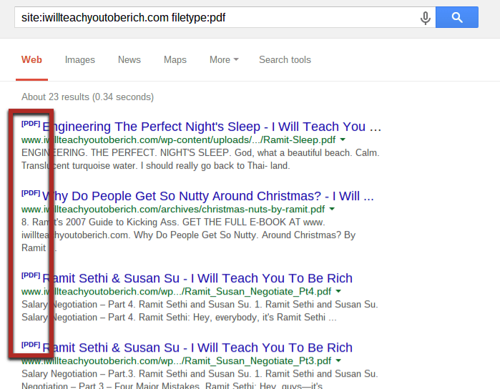Click the [PDF] label of the Engineering Sleep result
The width and height of the screenshot is (500, 389).
(31, 124)
